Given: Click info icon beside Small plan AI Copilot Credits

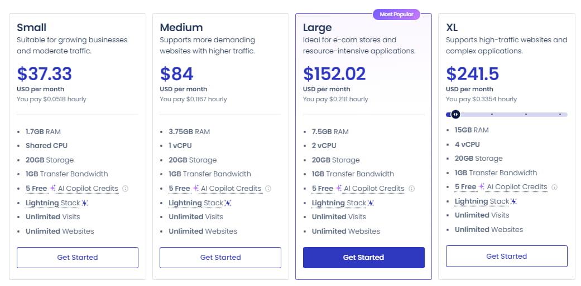Looking at the screenshot, I should point(125,189).
